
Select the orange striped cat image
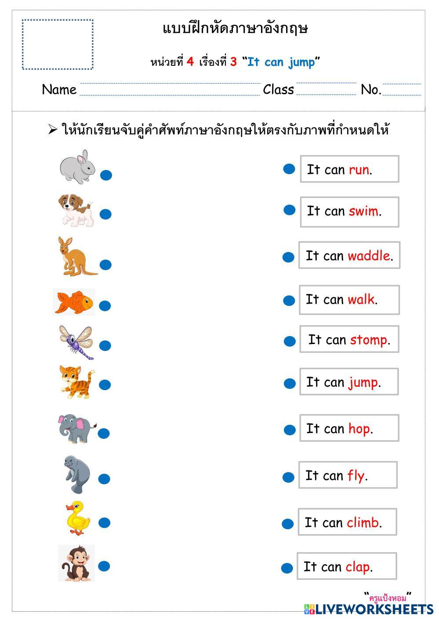click(76, 382)
